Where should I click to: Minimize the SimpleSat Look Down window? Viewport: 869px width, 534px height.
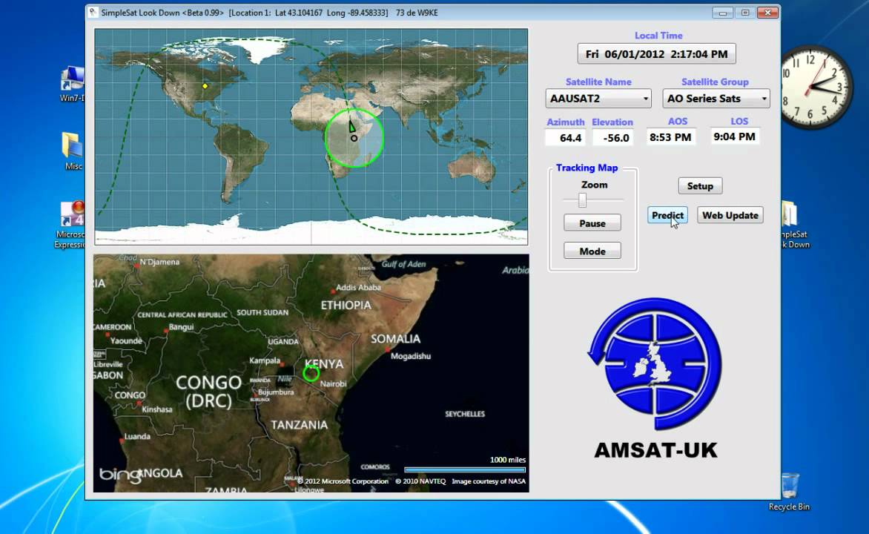click(722, 13)
